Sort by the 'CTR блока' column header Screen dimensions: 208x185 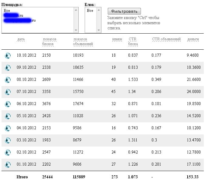tap(133, 41)
